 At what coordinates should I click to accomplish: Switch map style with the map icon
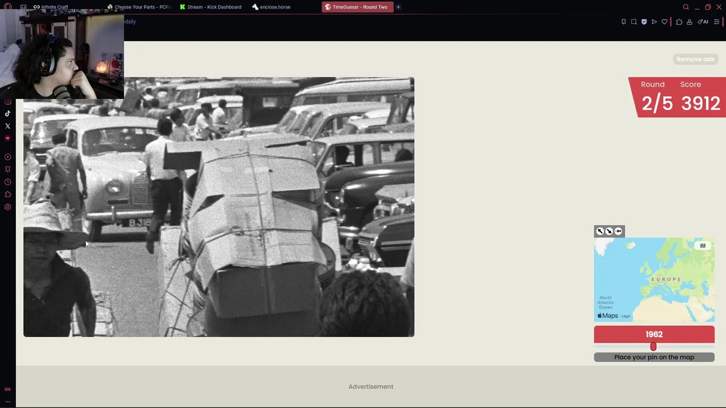[703, 246]
